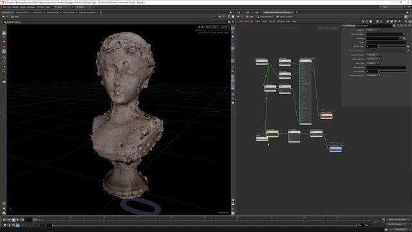Click the playback stop button
Image resolution: width=412 pixels, height=232 pixels.
tap(14, 220)
